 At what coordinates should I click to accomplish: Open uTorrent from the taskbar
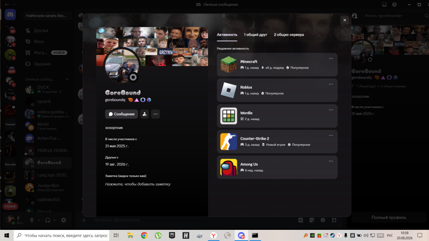[x=158, y=235]
